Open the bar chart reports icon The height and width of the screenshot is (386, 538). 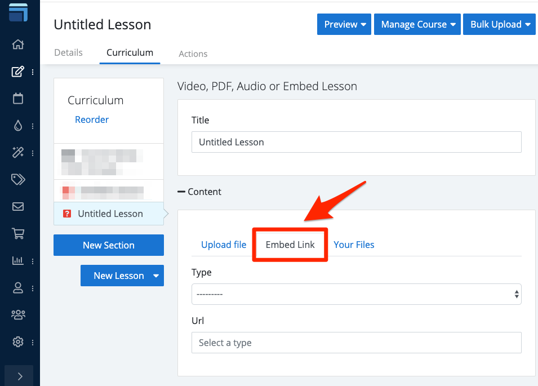pos(18,260)
